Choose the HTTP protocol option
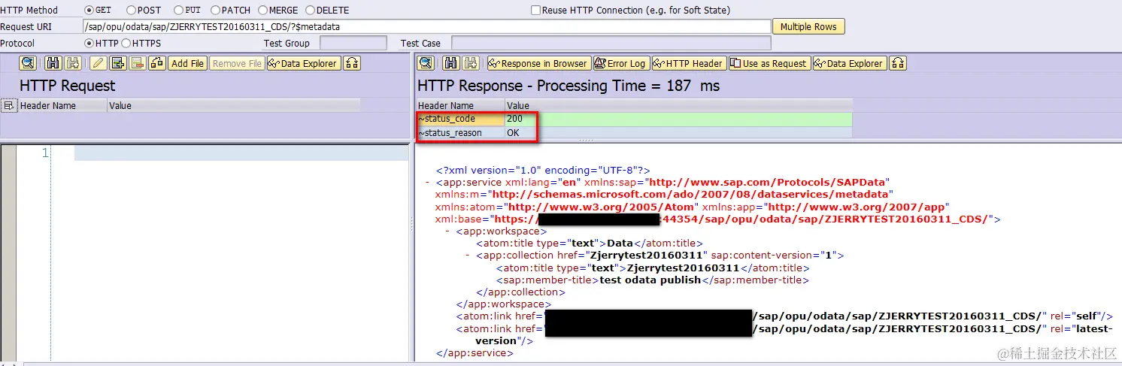Image resolution: width=1122 pixels, height=366 pixels. [89, 44]
